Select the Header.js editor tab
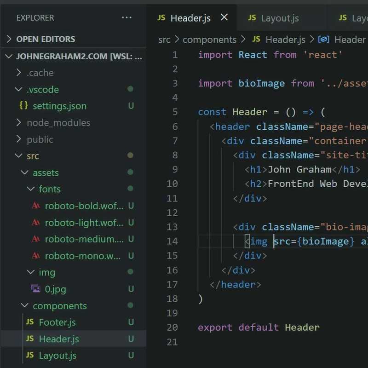The image size is (368, 368). point(191,18)
